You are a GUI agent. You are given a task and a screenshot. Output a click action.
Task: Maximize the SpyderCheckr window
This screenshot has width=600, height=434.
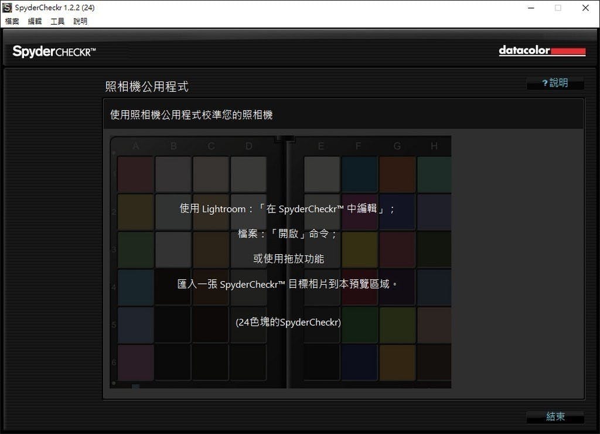point(558,8)
